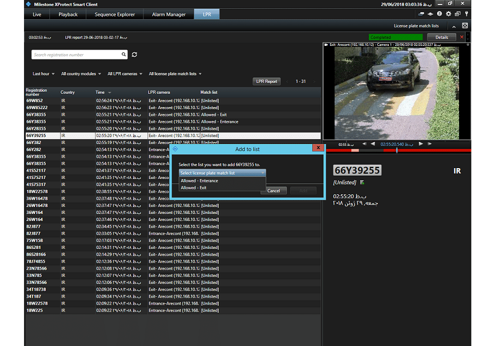
Task: Click Country column header
Action: point(68,92)
